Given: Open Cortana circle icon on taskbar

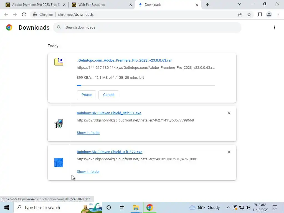Looking at the screenshot, I should (x=109, y=207).
